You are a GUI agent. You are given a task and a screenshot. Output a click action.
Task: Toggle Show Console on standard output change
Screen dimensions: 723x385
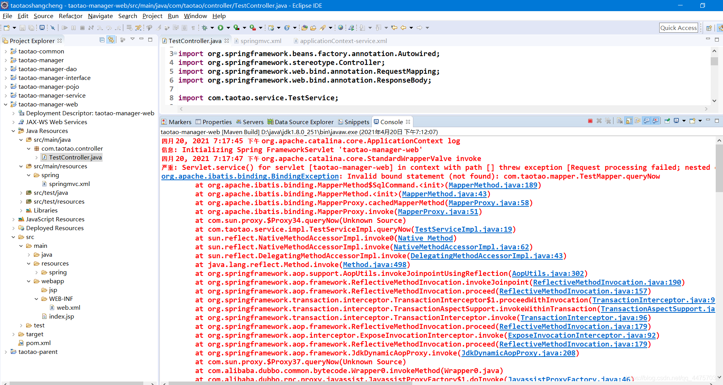647,121
